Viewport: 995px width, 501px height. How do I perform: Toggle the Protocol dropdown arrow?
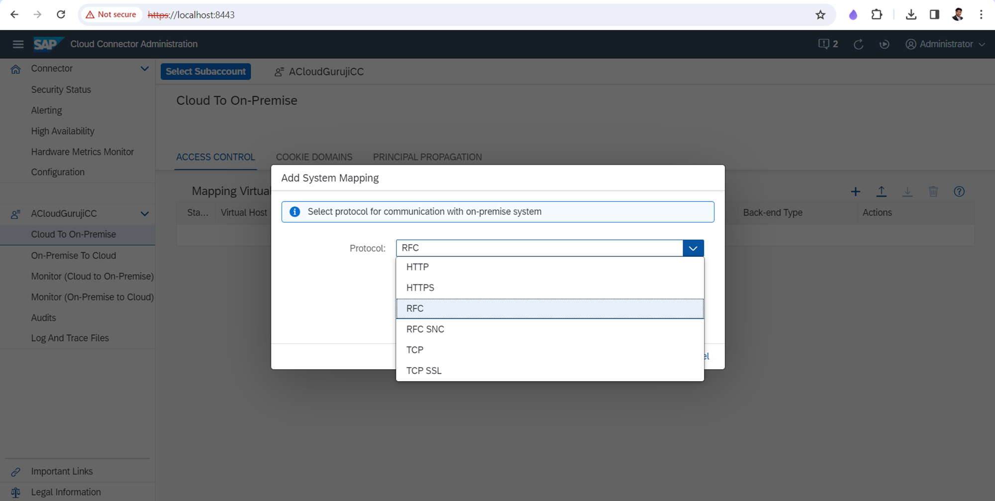(693, 248)
